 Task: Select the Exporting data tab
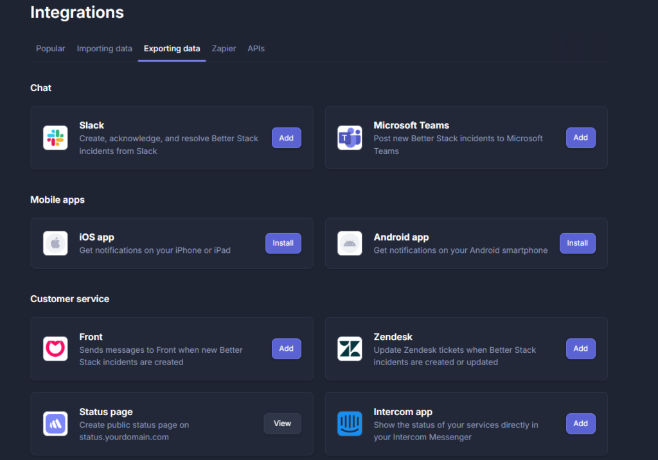coord(172,49)
